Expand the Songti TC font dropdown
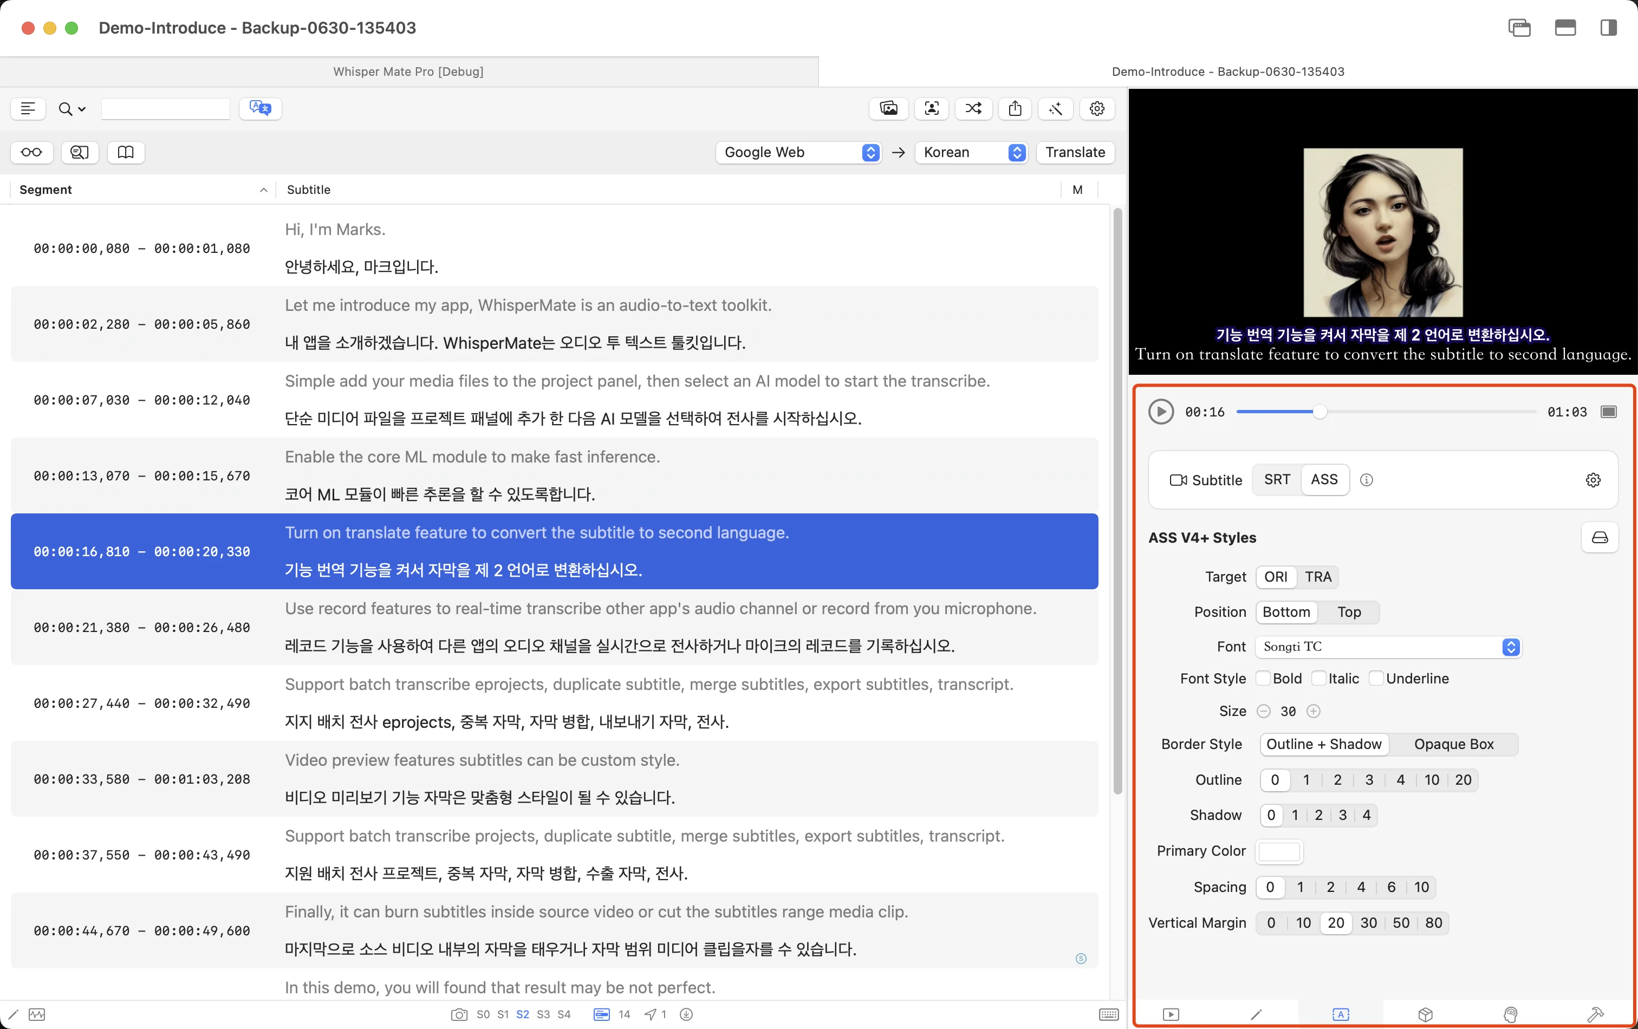This screenshot has height=1029, width=1638. pyautogui.click(x=1388, y=647)
